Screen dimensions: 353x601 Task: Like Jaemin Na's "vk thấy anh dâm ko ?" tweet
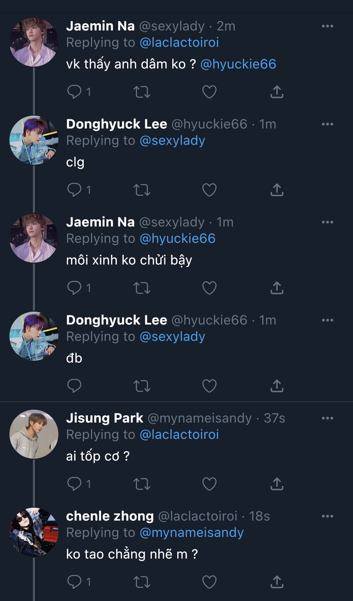tap(209, 92)
